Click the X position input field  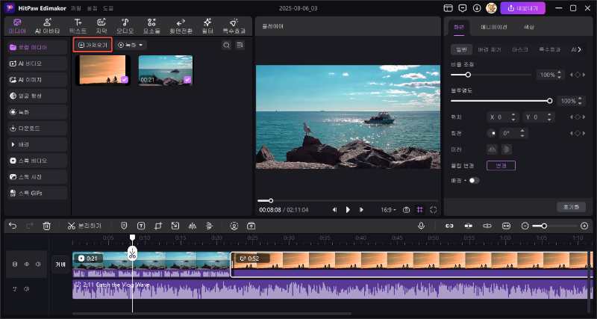pos(502,117)
